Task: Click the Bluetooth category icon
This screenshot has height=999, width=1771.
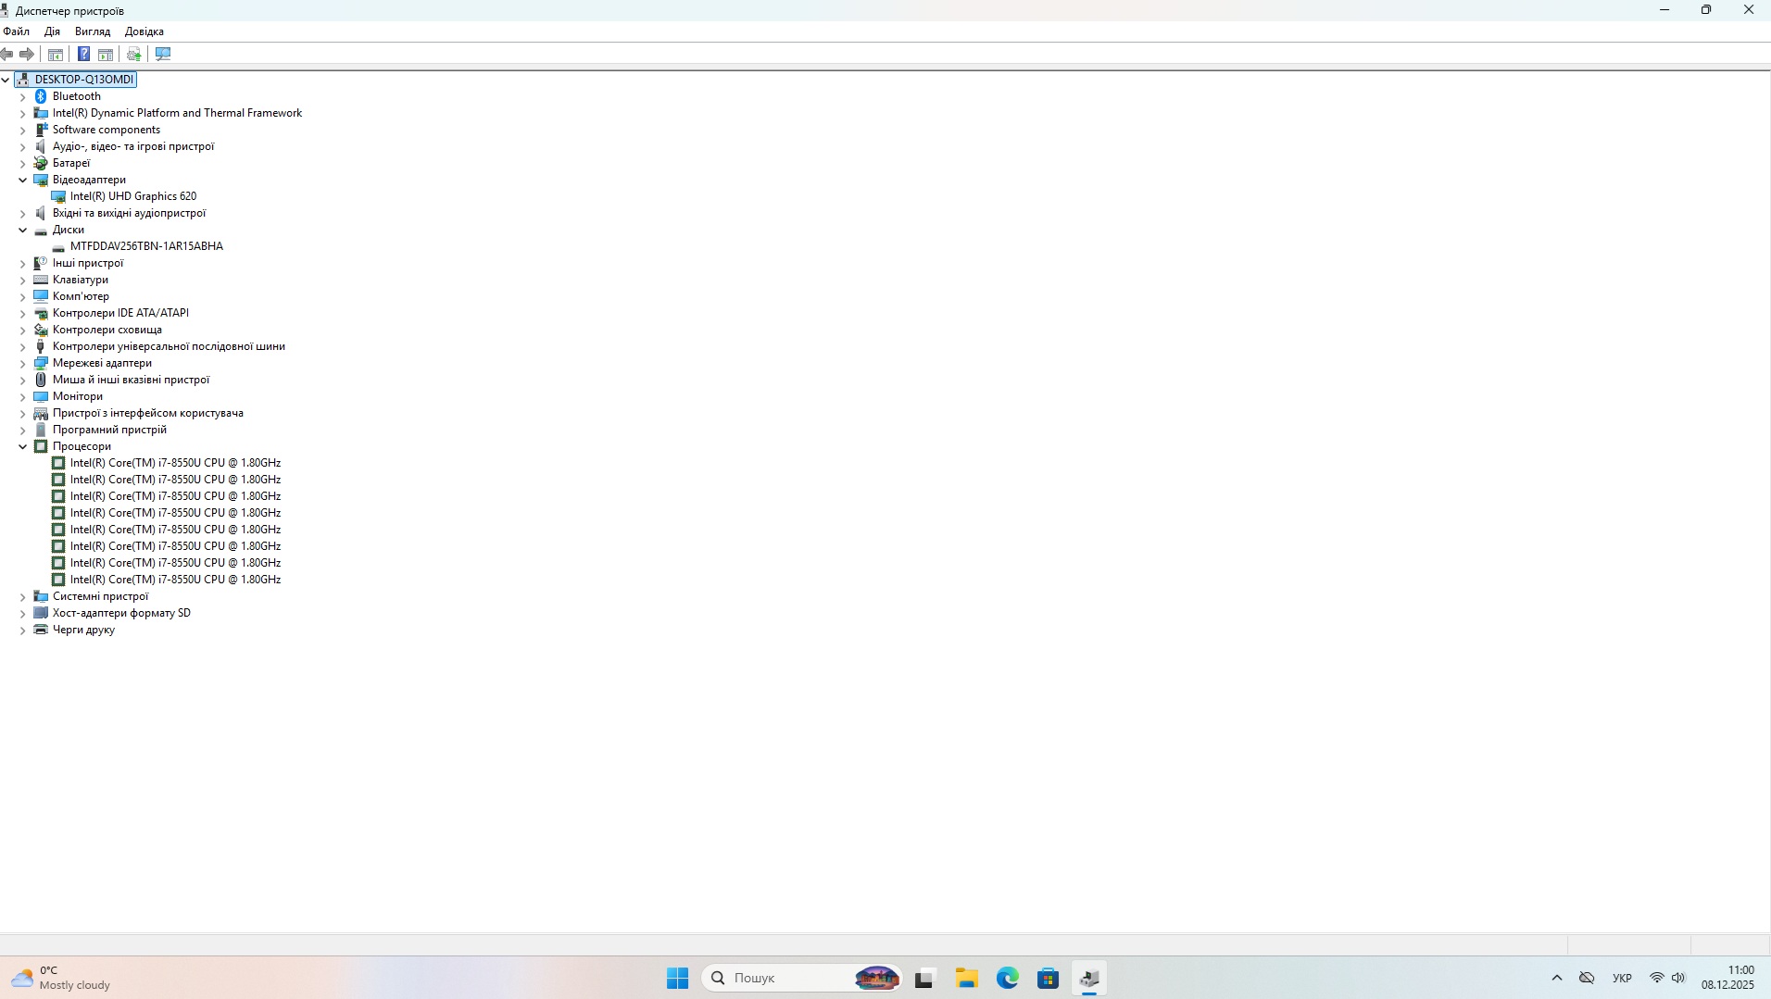Action: (41, 96)
